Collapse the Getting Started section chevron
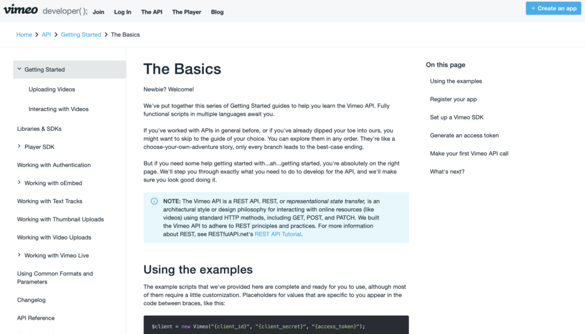The height and width of the screenshot is (334, 585). (19, 69)
